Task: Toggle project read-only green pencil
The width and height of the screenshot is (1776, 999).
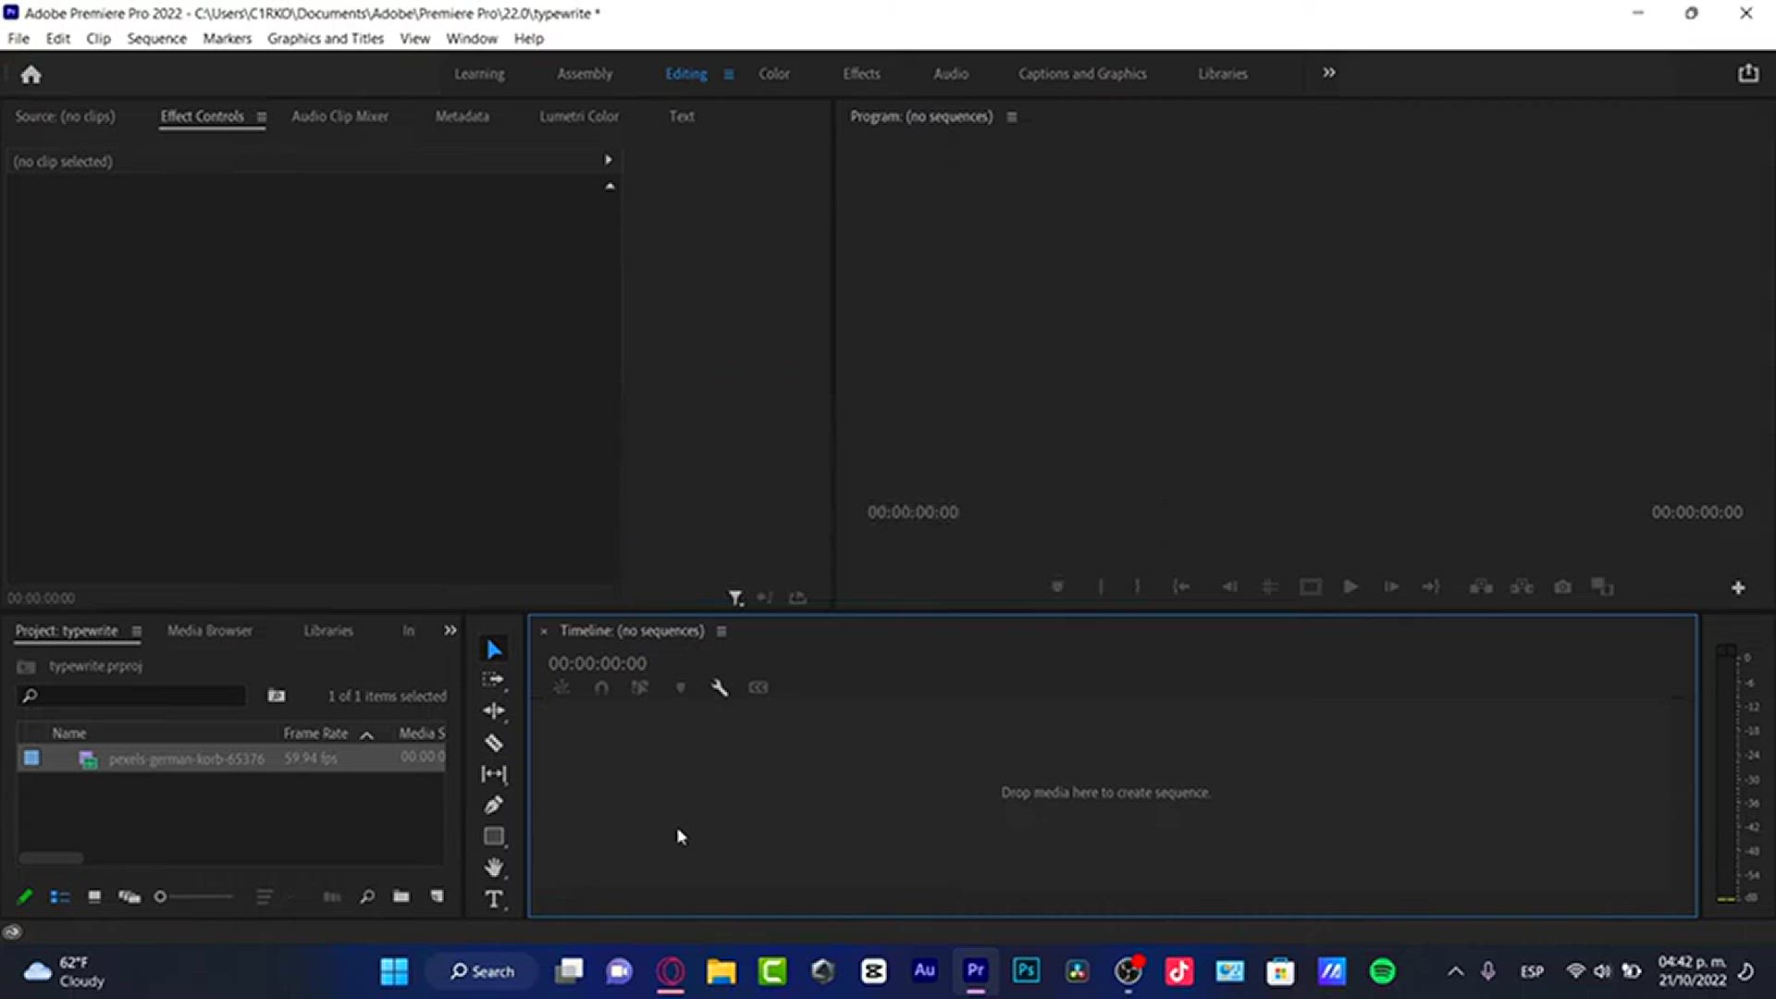Action: click(x=25, y=896)
